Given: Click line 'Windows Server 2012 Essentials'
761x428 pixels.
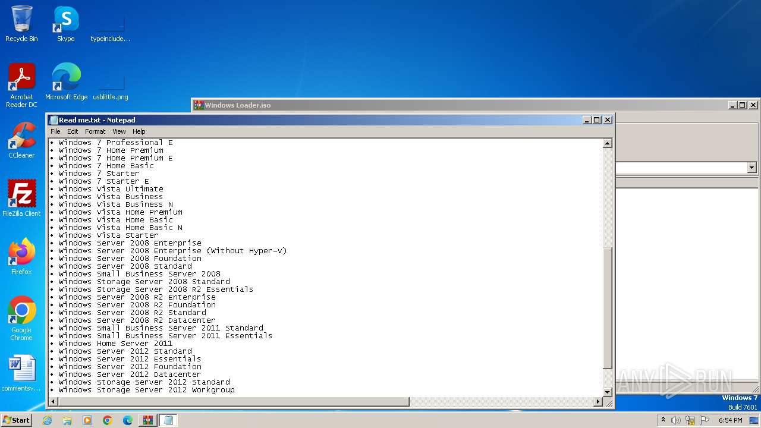Looking at the screenshot, I should 130,359.
